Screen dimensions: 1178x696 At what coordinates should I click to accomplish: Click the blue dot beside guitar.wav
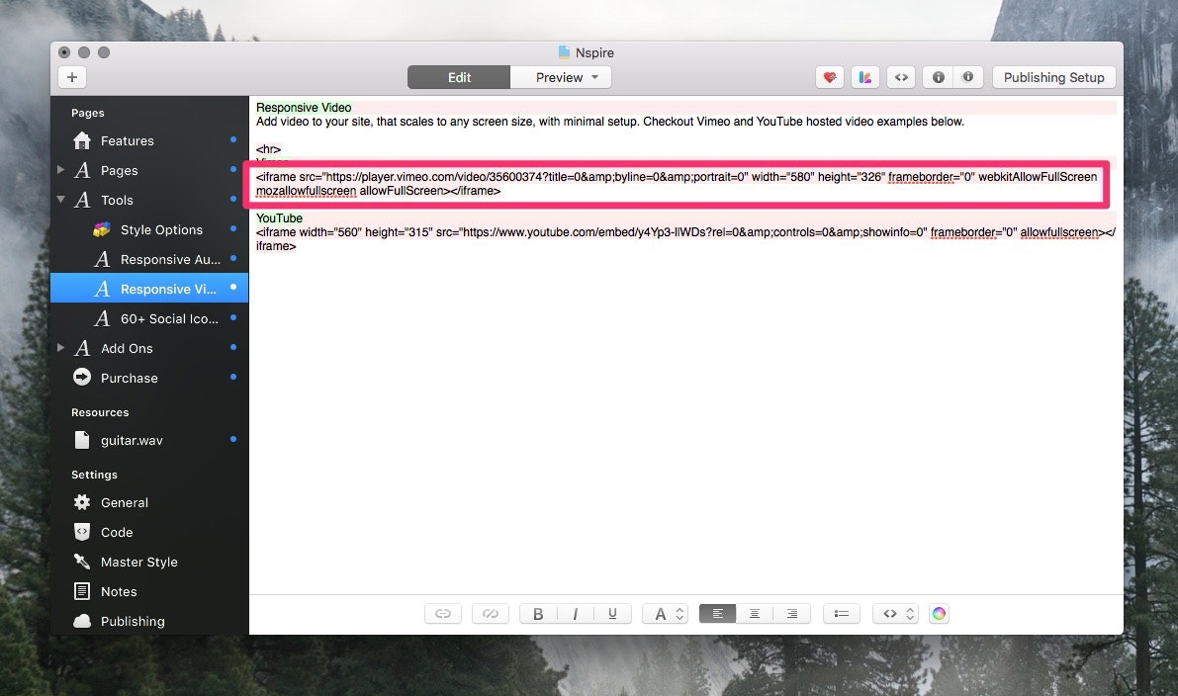click(233, 439)
